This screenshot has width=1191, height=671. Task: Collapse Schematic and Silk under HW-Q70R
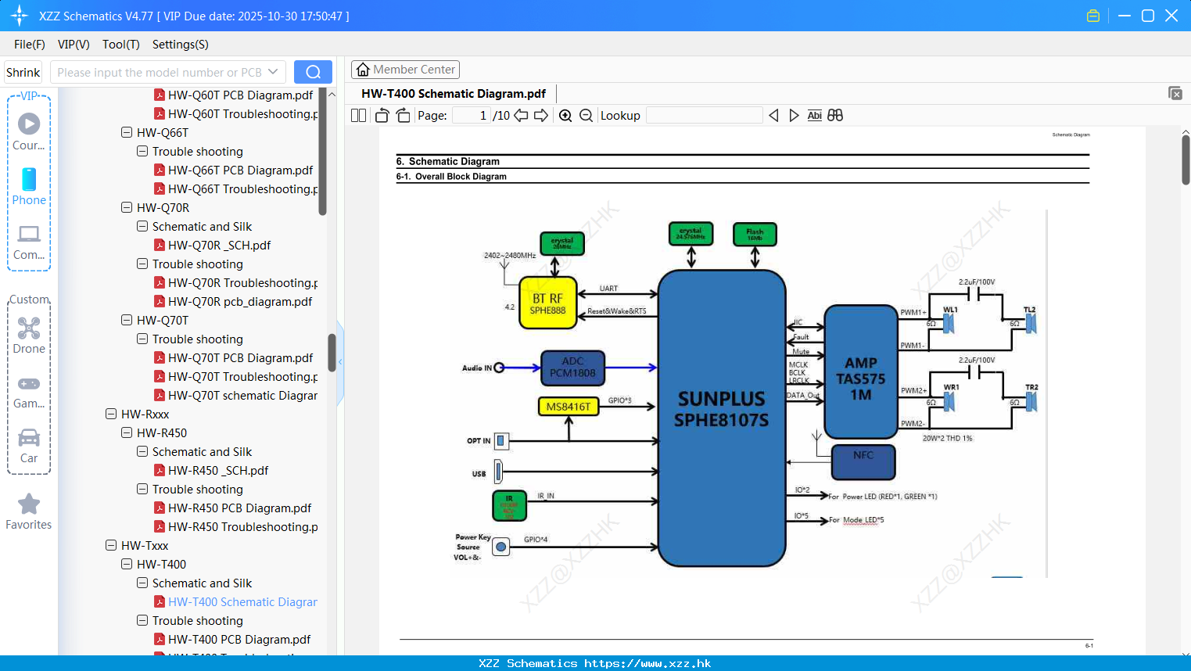(x=142, y=226)
